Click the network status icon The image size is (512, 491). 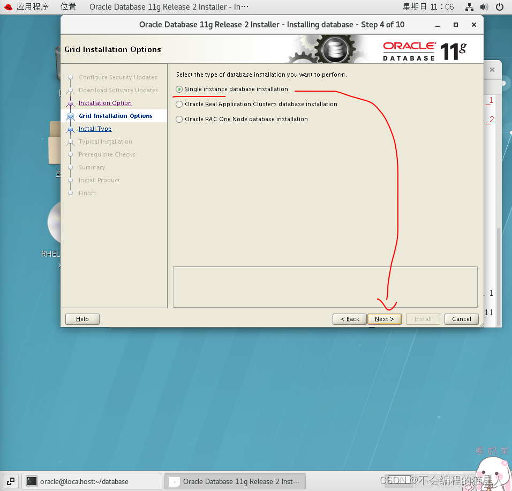(469, 7)
